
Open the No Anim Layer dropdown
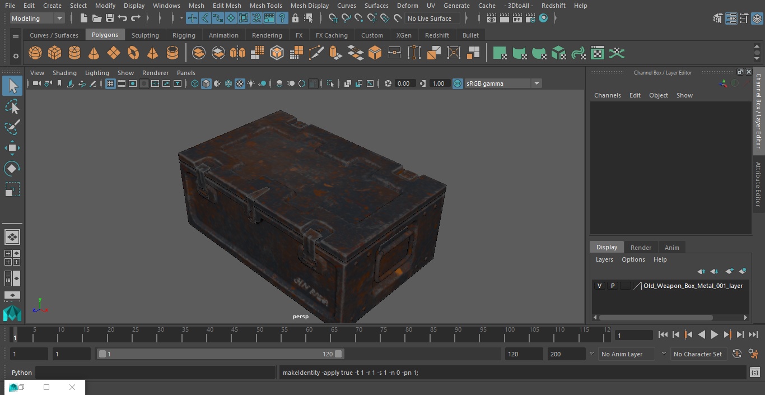[627, 354]
